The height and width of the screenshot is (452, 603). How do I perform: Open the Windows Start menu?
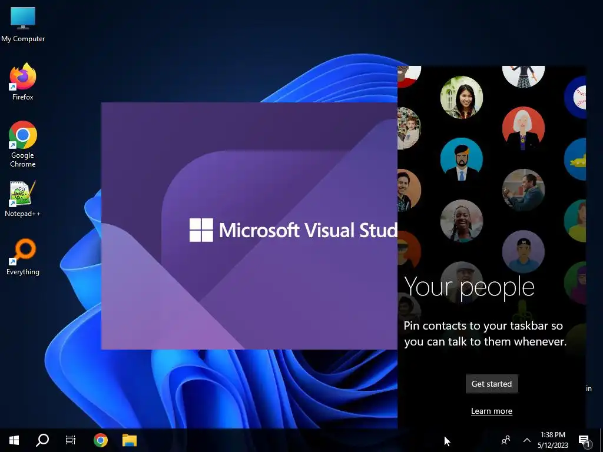14,440
